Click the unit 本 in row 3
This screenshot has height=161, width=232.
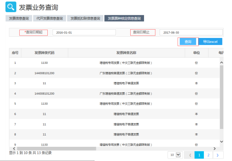tap(196, 83)
